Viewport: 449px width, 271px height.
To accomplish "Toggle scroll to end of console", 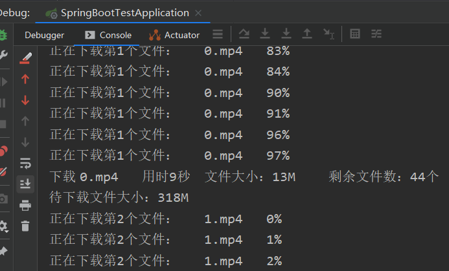I will click(x=25, y=183).
